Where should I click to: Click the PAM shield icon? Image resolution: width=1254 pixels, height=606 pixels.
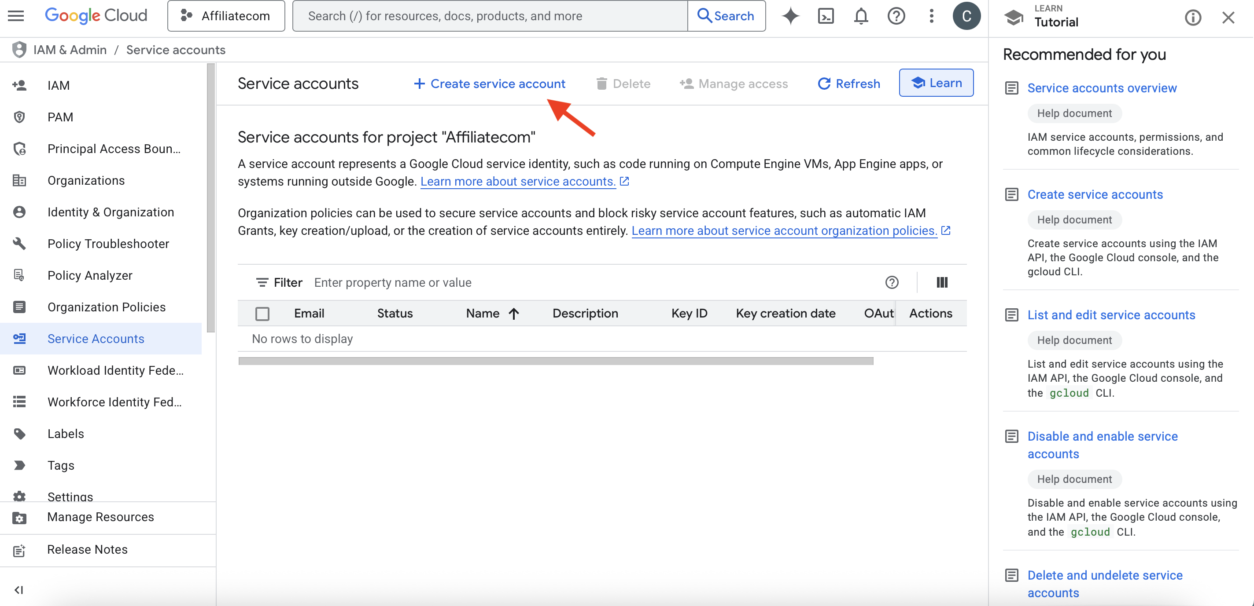(x=19, y=117)
